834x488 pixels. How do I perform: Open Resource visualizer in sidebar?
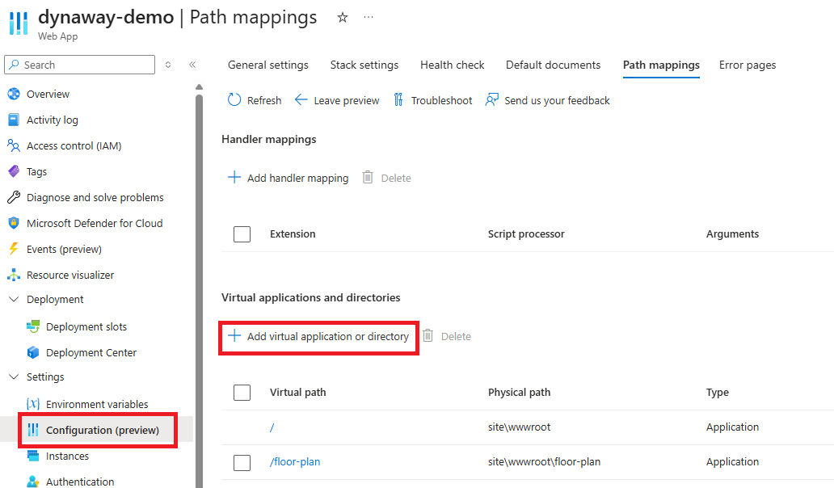(x=70, y=275)
